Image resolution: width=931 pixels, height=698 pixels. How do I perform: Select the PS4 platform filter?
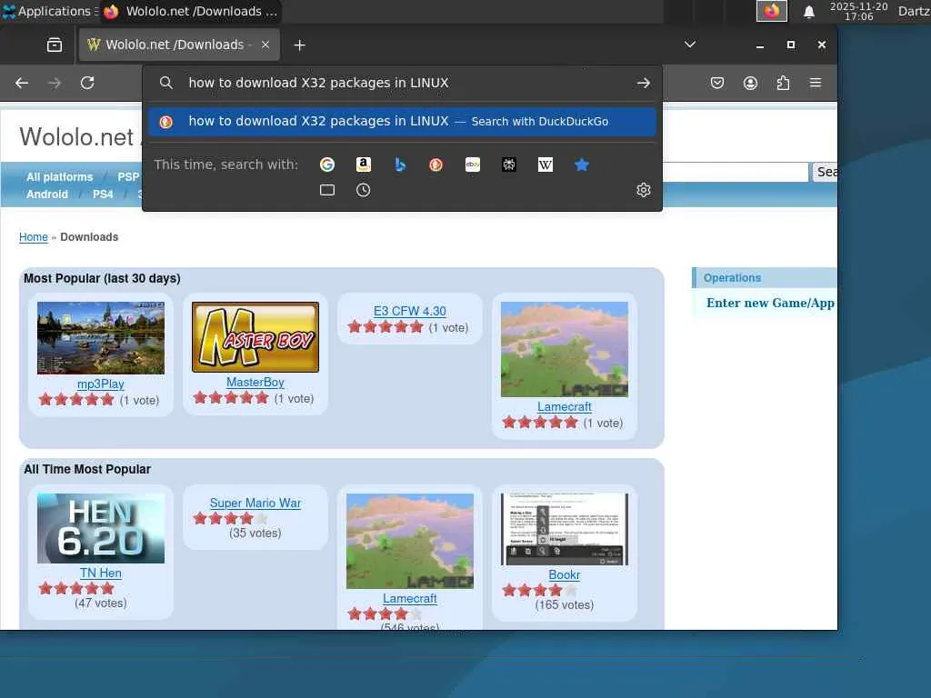(103, 194)
